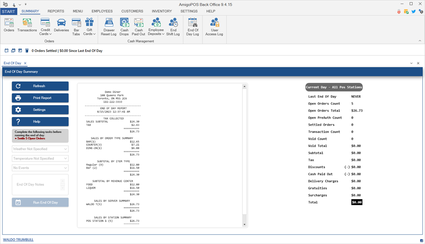Open the dropdown arrow beside the pointer icon
Viewport: 425px width, 244px height.
[x=20, y=5]
